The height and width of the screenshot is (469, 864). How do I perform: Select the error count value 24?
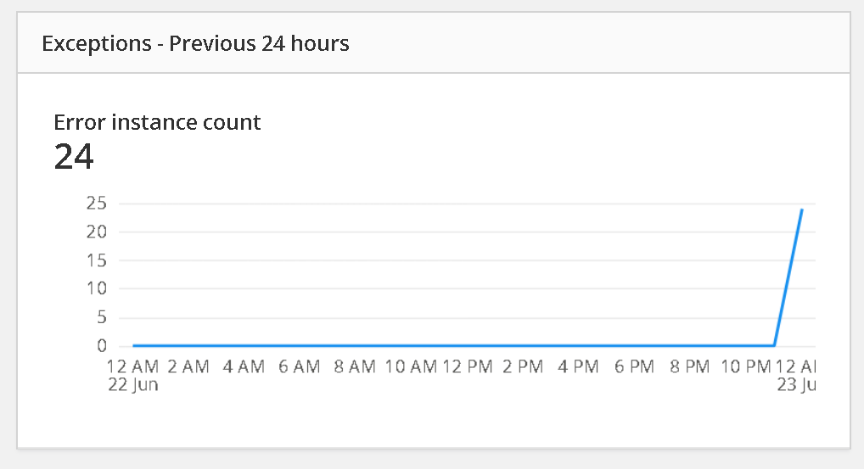[x=74, y=157]
